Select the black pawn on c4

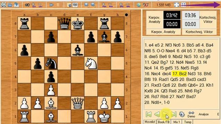click(x=51, y=77)
